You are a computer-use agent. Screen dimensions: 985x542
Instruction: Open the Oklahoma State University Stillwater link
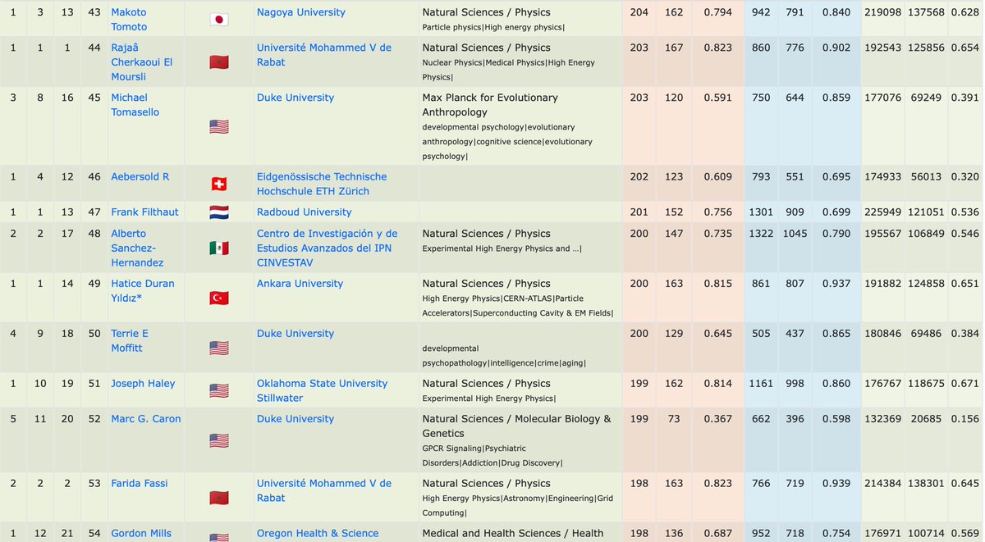coord(322,390)
